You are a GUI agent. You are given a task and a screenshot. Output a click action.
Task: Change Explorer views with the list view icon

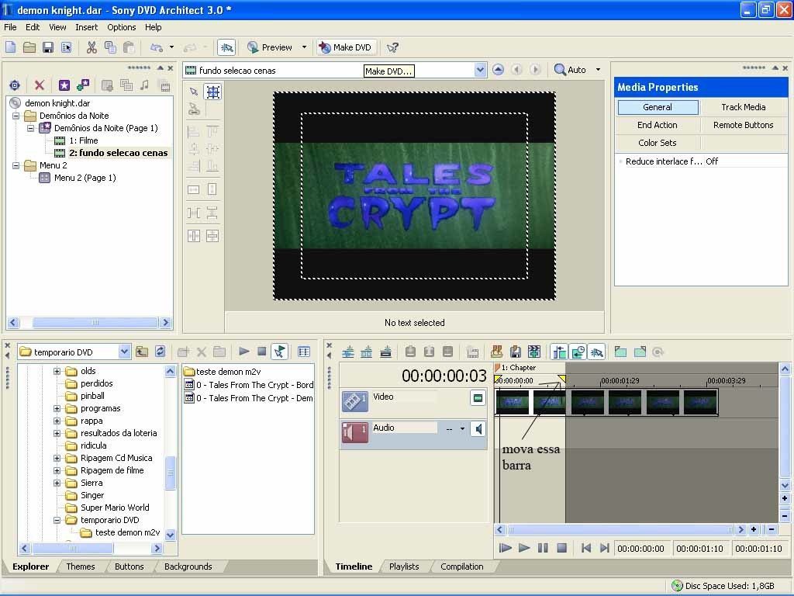304,352
